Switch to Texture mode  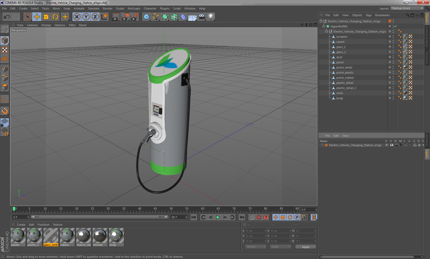pos(5,50)
